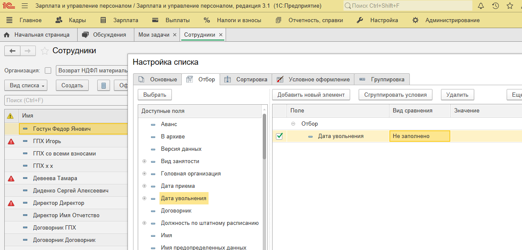Expand the Вид занятости field

(144, 161)
